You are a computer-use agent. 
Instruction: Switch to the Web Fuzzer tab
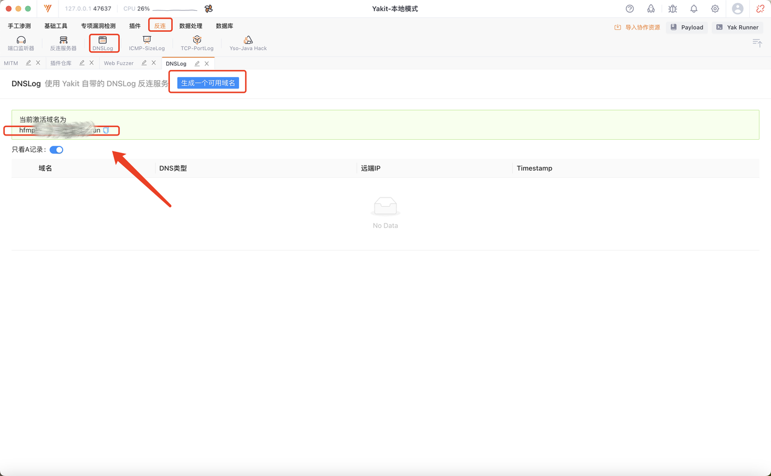tap(119, 63)
